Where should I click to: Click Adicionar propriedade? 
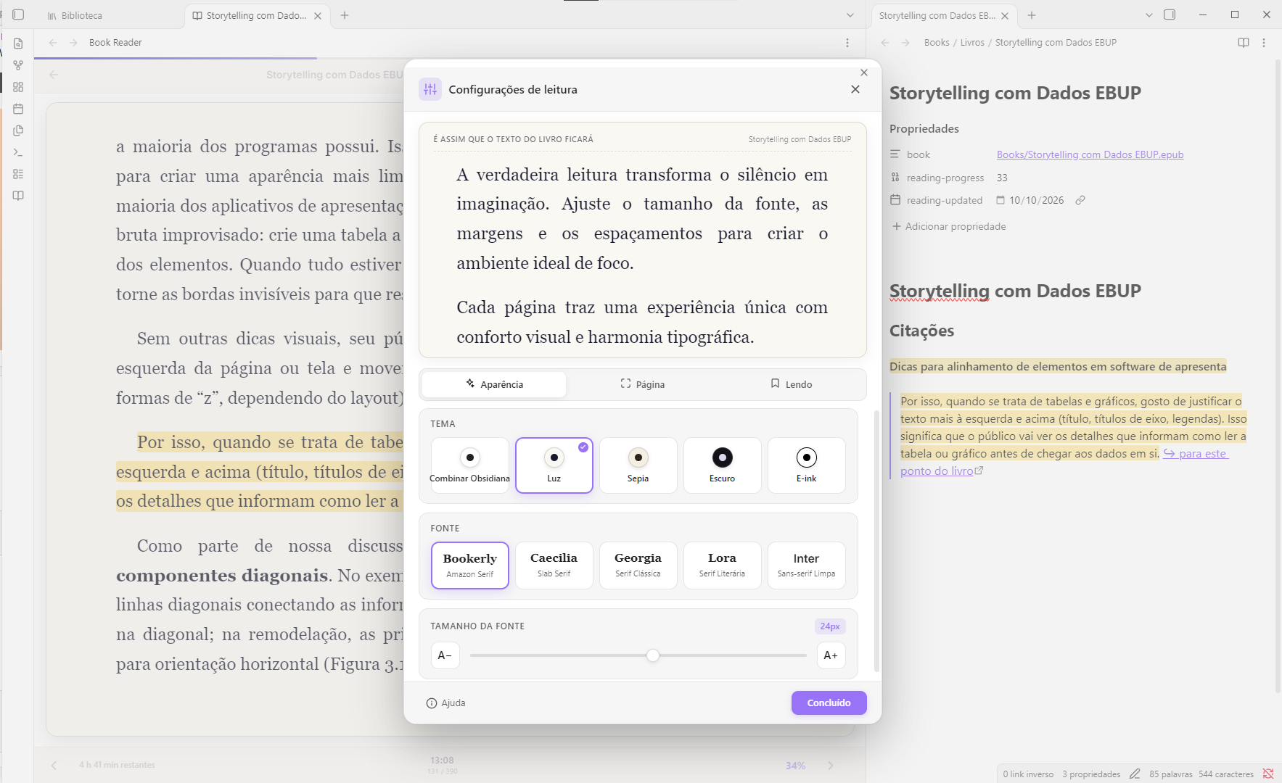[x=949, y=226]
